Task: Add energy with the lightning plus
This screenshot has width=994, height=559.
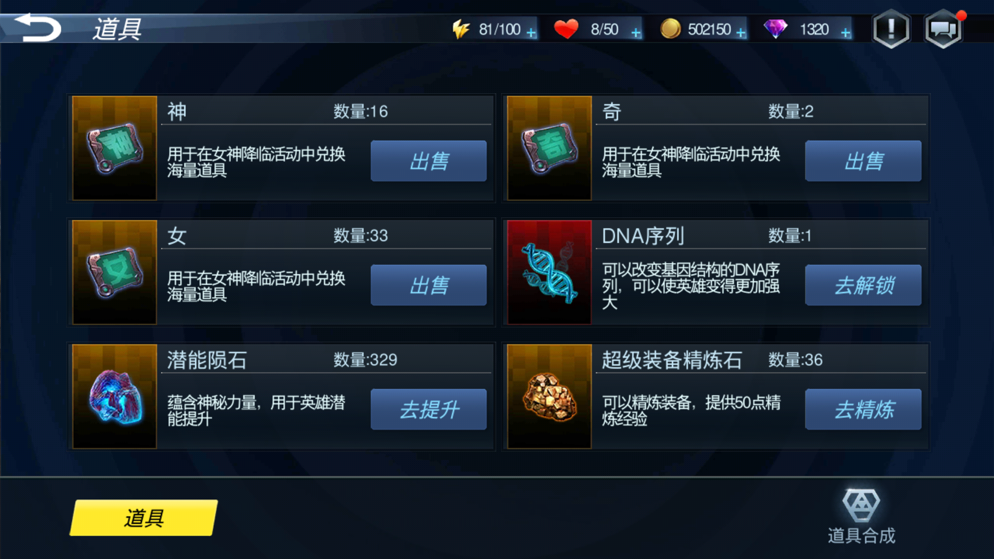Action: coord(531,33)
